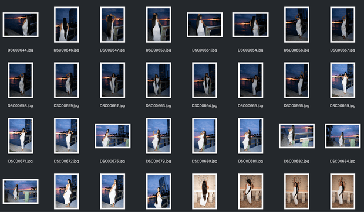Image resolution: width=364 pixels, height=212 pixels.
Task: Select the DSC00682.jpg landscape thumbnail
Action: tap(296, 136)
